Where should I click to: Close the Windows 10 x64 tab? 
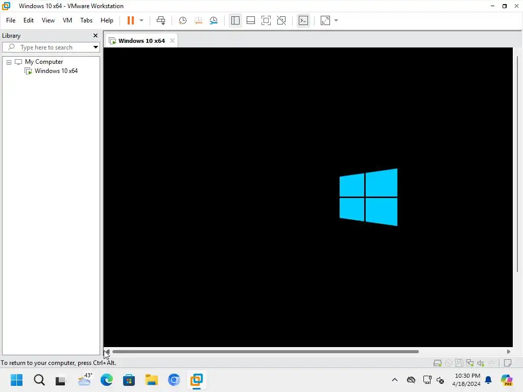click(x=172, y=40)
